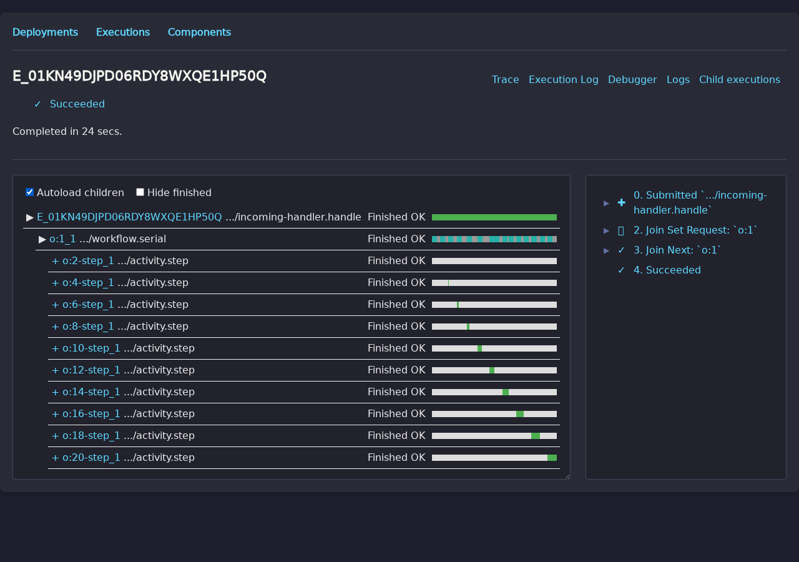Click the 'Completed in 24 secs.' text
799x562 pixels.
point(67,132)
